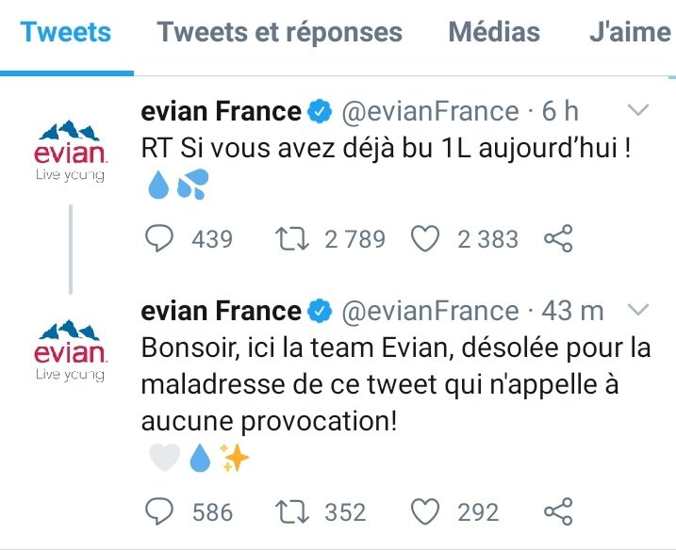This screenshot has height=550, width=676.
Task: Share the Bonsoir apology tweet
Action: point(558,511)
